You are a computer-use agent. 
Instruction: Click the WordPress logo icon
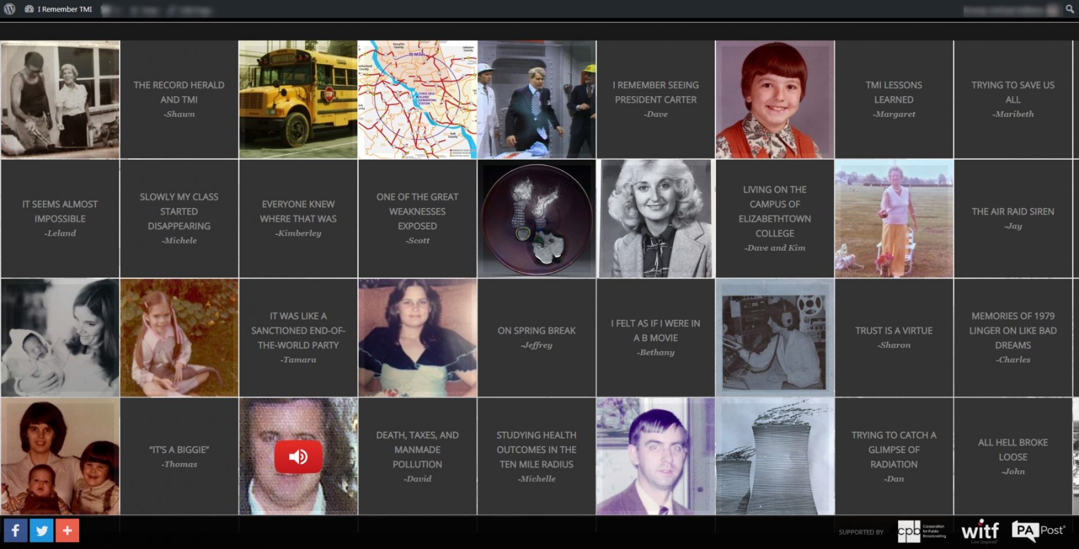point(10,9)
